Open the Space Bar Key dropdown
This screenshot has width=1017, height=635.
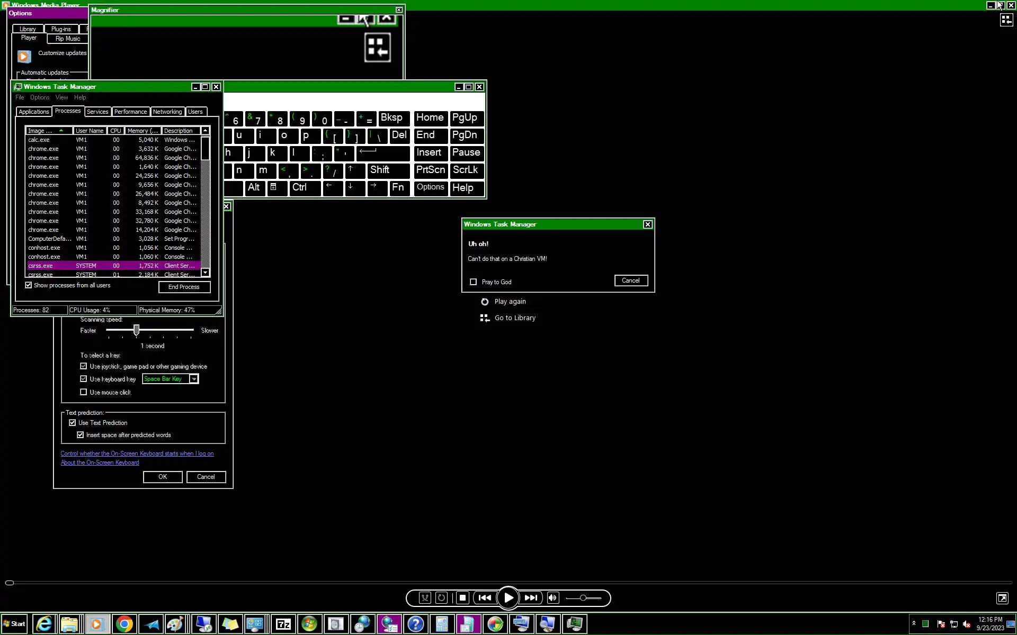pyautogui.click(x=194, y=379)
